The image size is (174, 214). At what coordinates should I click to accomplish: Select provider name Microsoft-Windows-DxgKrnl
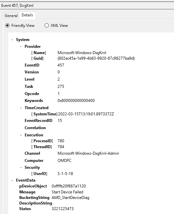click(82, 53)
